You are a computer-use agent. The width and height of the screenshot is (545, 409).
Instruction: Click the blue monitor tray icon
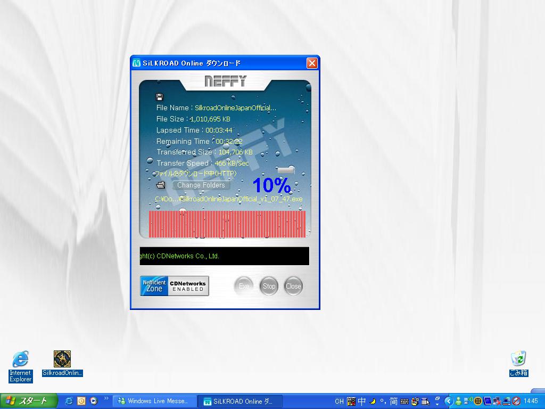pos(488,402)
